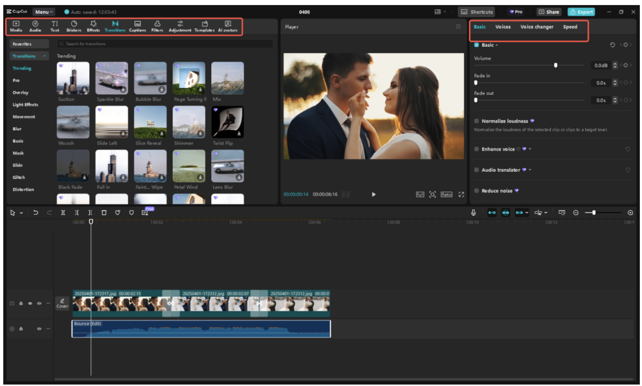Enable Normalize loudness checkbox
The image size is (642, 386).
click(x=477, y=121)
